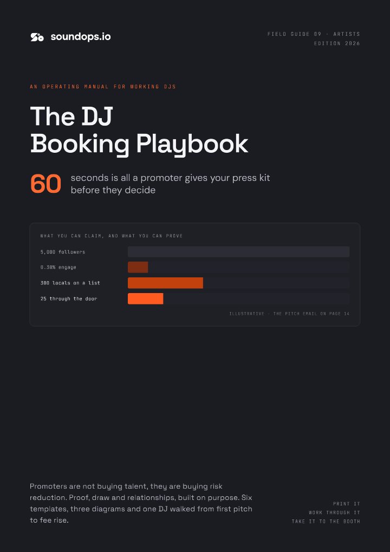390x552 pixels.
Task: Click the gray 5,000 followers bar
Action: pyautogui.click(x=239, y=252)
